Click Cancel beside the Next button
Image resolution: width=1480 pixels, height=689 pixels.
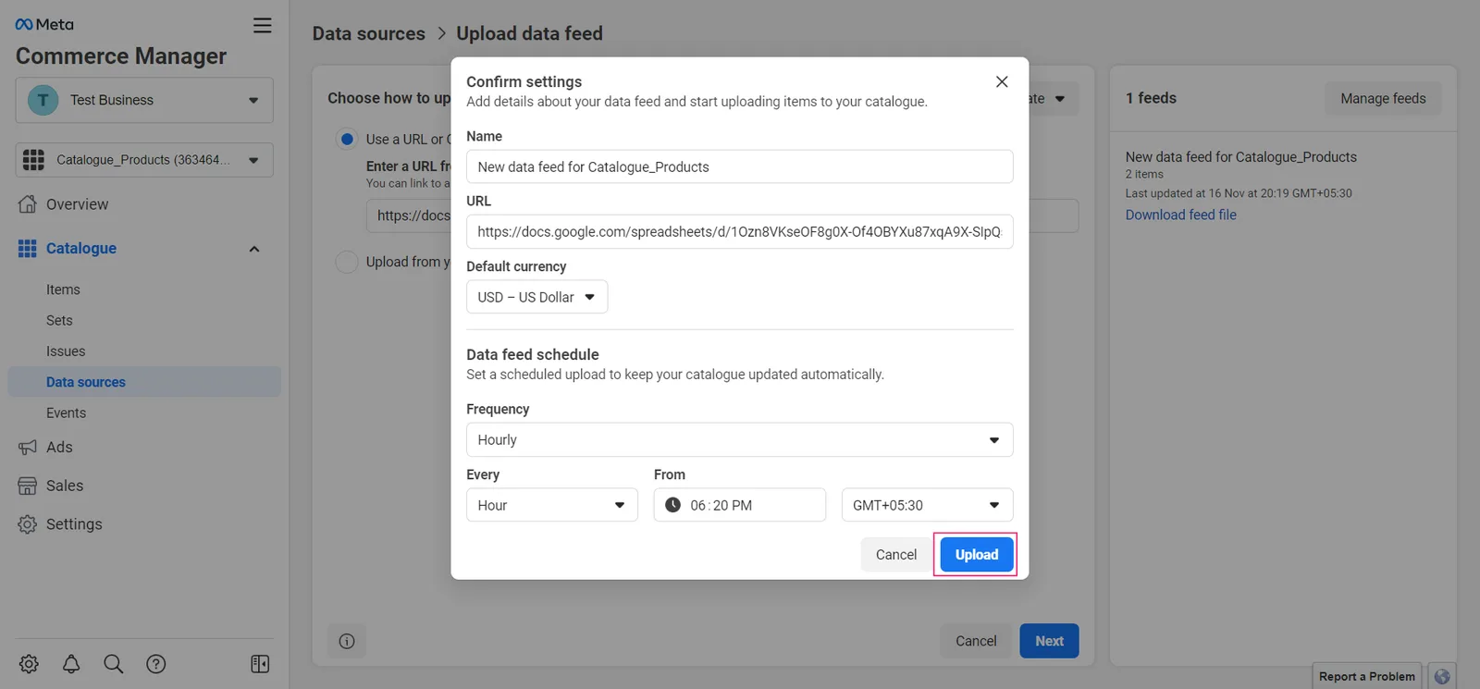pyautogui.click(x=976, y=641)
